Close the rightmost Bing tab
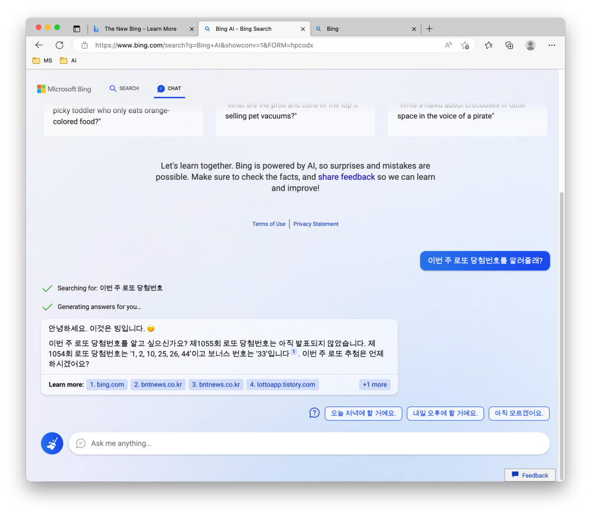This screenshot has width=591, height=516. click(414, 29)
